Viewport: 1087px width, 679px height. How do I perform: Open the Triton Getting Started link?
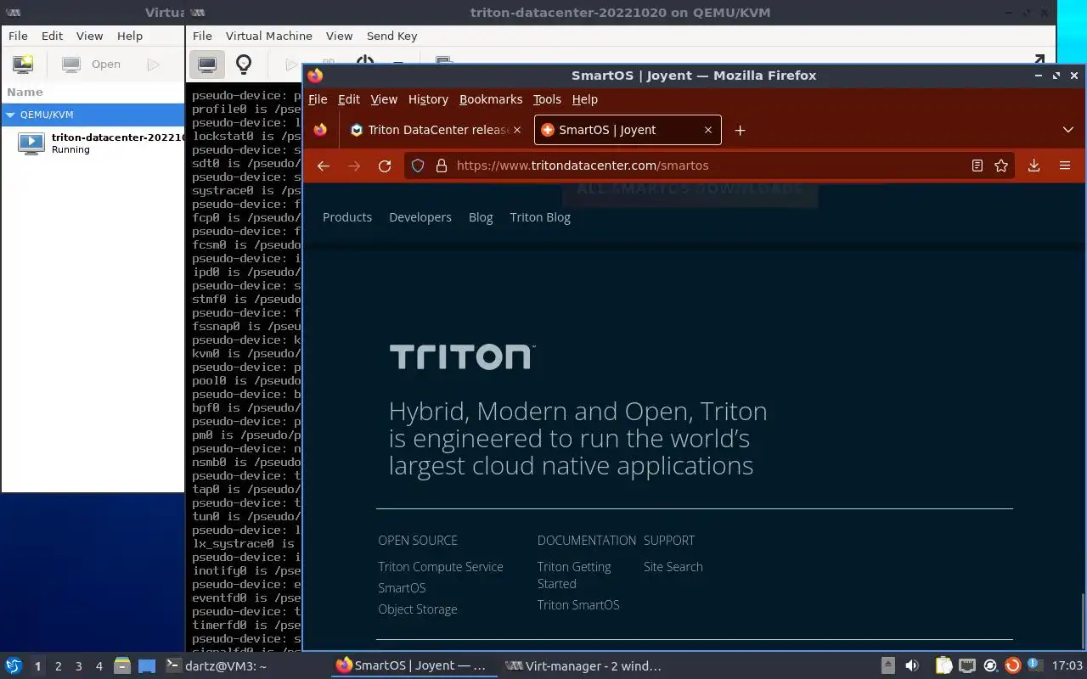[x=574, y=575]
